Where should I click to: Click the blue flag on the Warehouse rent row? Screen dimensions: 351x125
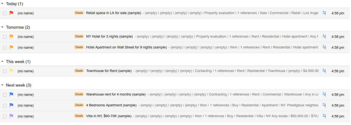coord(11,94)
